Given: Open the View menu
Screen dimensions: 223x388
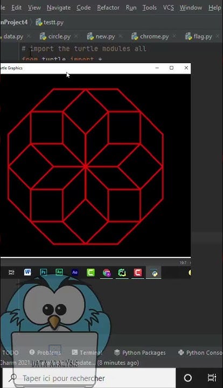Looking at the screenshot, I should pyautogui.click(x=34, y=8).
